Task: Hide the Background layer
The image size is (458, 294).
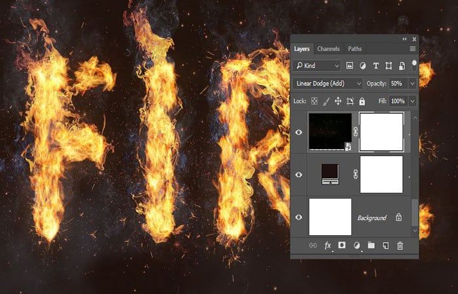Action: pos(298,217)
